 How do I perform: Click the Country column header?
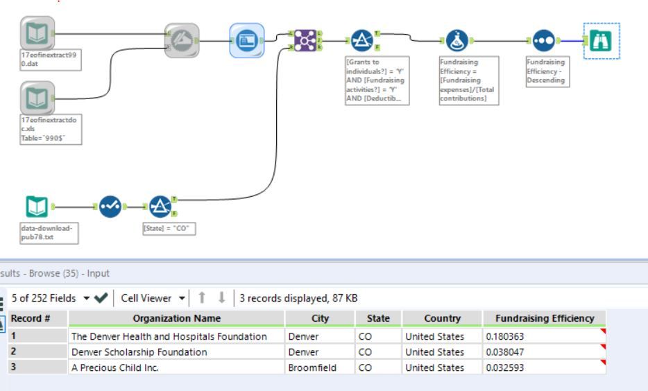coord(442,318)
